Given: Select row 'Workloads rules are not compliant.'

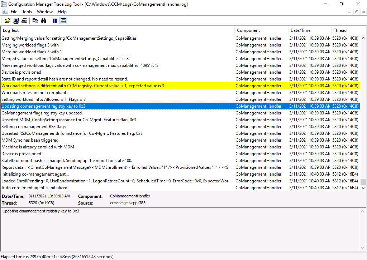Looking at the screenshot, I should pos(180,93).
